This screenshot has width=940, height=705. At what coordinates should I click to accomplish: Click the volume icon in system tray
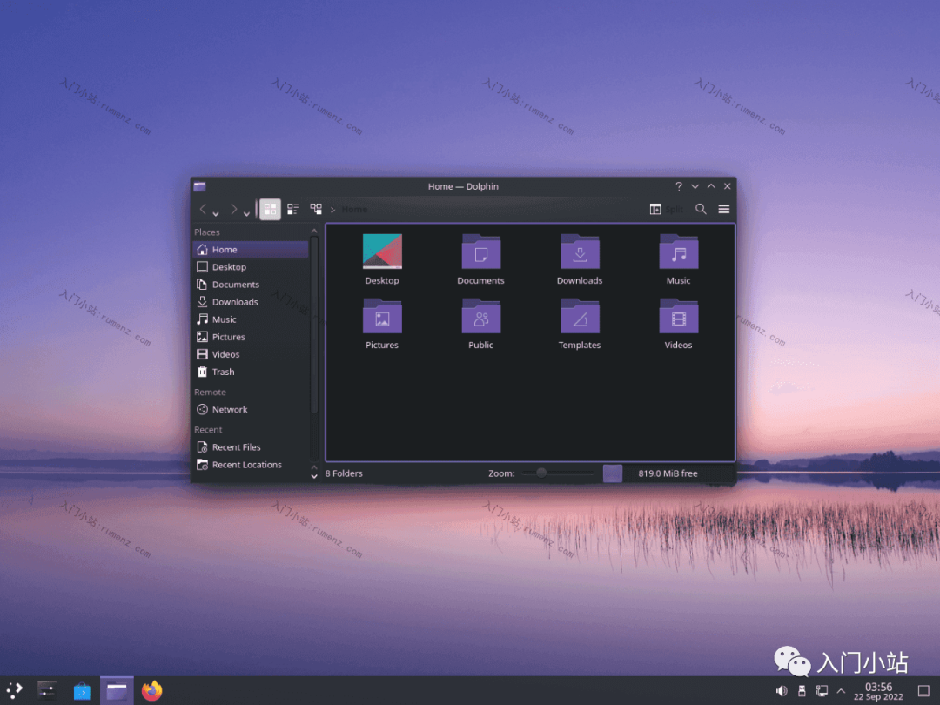click(781, 691)
